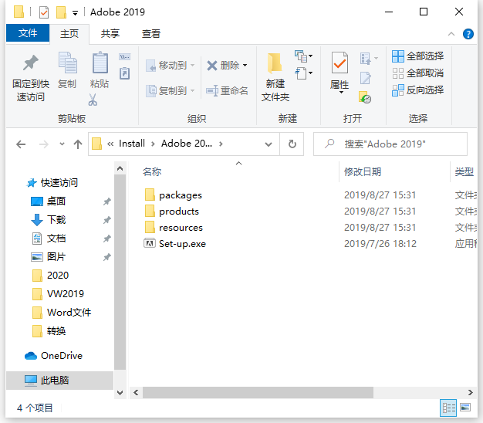Open address bar history dropdown
This screenshot has width=483, height=423.
tap(269, 144)
